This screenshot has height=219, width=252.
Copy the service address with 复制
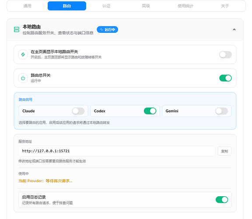tap(224, 151)
